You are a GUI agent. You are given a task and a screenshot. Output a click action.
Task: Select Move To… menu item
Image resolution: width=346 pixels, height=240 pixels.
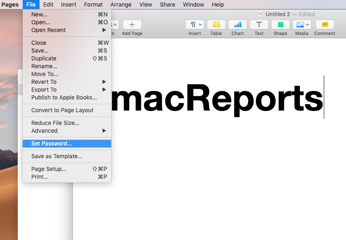[x=67, y=74]
